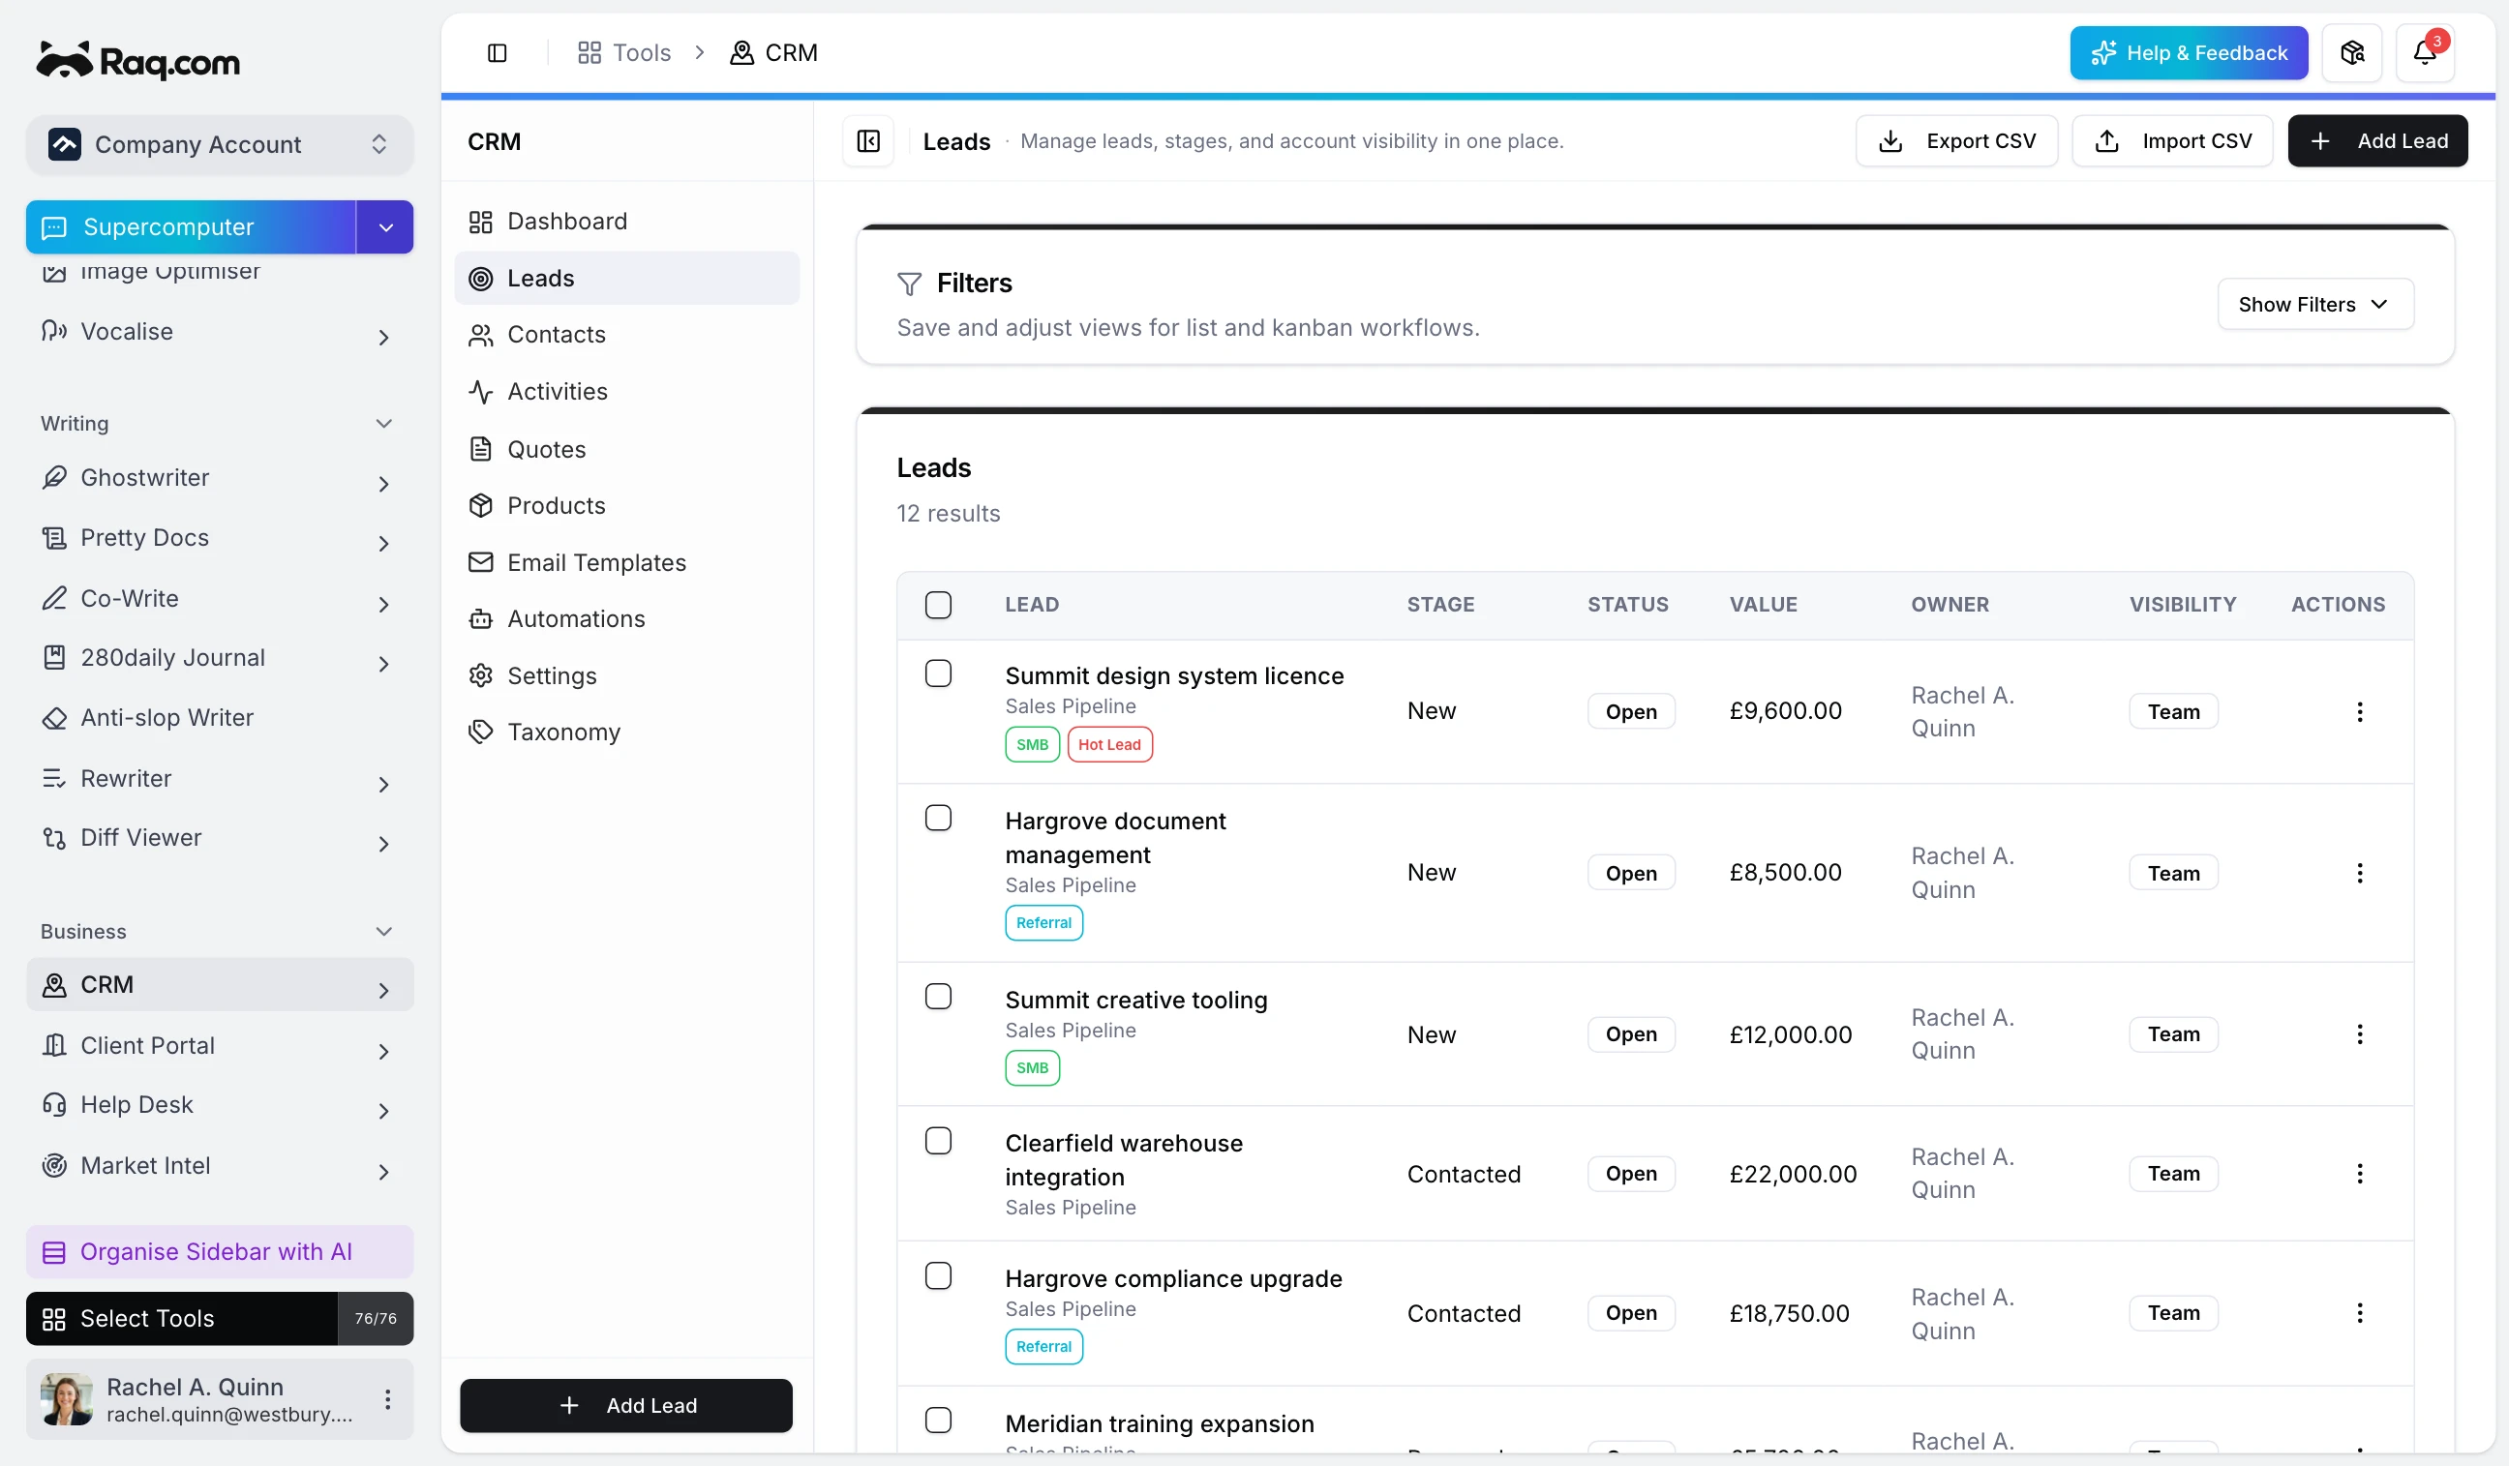Toggle the main sidebar panel icon

[x=497, y=53]
